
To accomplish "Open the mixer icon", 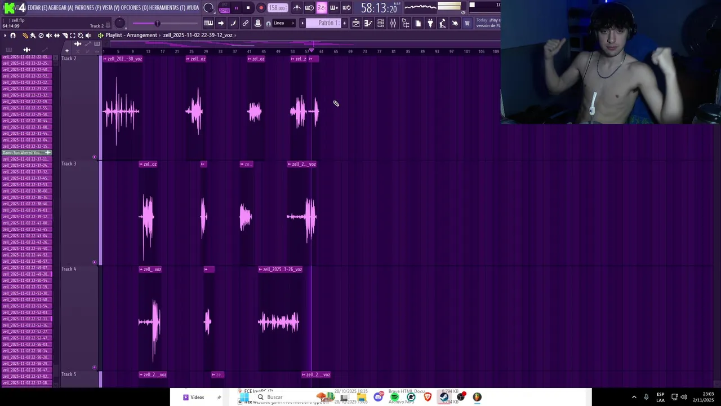I will coord(393,23).
